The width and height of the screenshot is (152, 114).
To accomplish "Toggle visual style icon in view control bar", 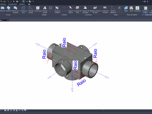I will (x=8, y=110).
